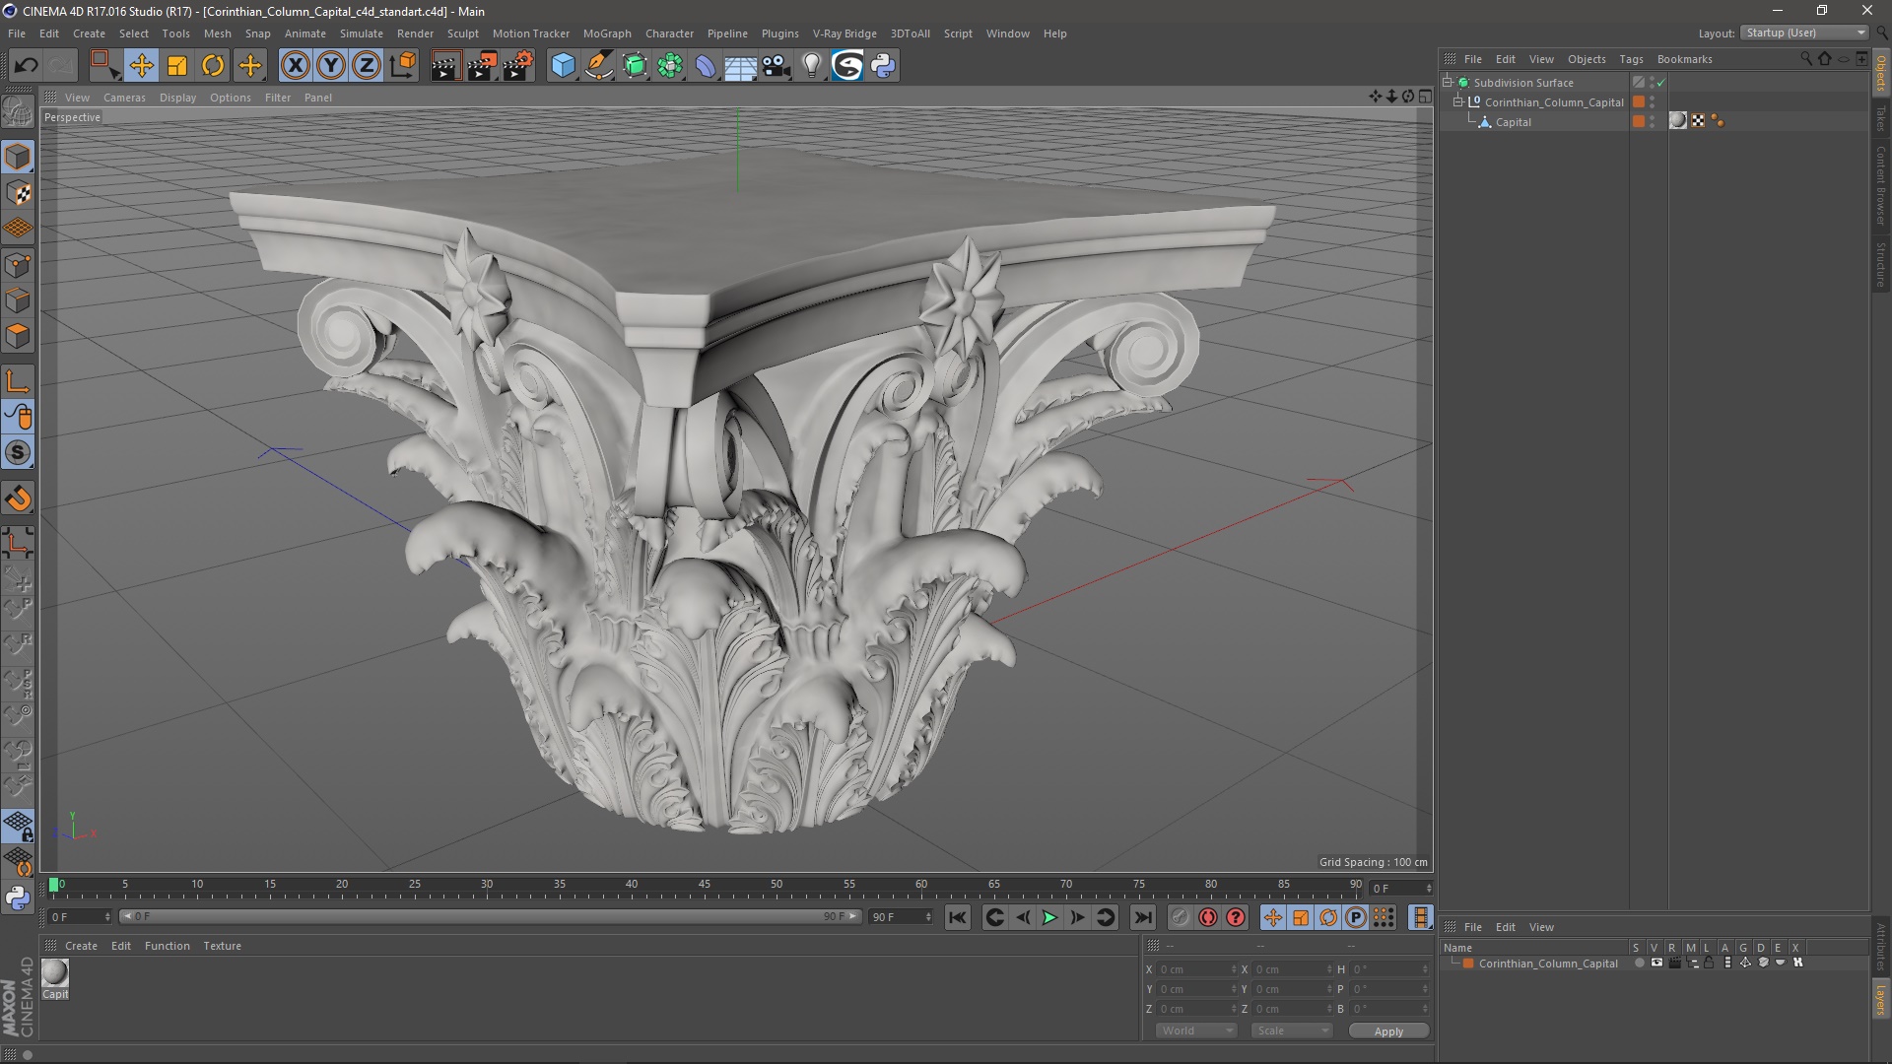
Task: Open the MoGraph menu
Action: point(607,33)
